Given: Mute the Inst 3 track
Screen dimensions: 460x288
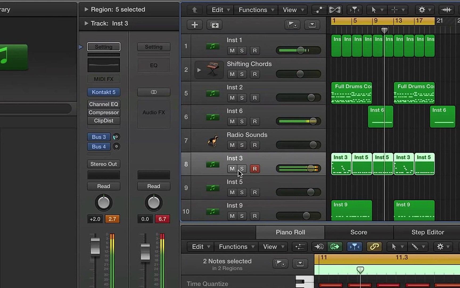Looking at the screenshot, I should (232, 169).
